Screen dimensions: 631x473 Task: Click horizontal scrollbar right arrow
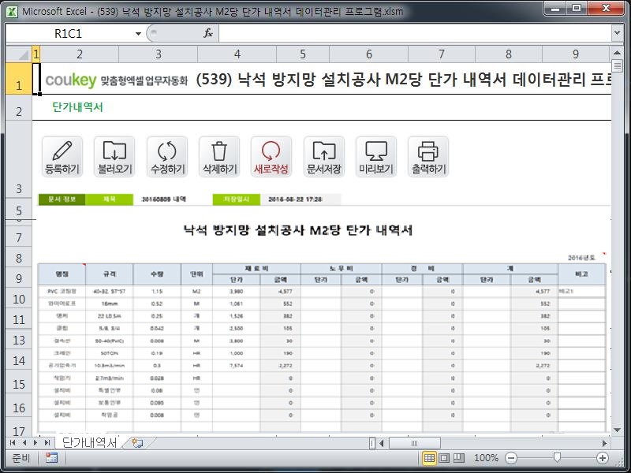604,443
